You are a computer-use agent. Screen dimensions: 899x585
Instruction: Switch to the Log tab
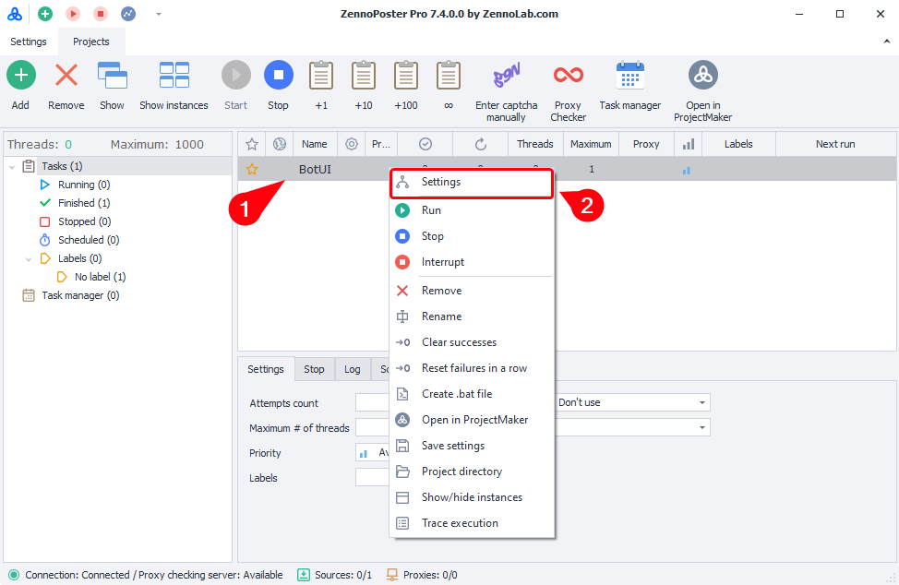(352, 369)
